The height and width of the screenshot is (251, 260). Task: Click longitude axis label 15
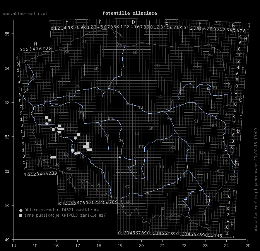(35, 246)
